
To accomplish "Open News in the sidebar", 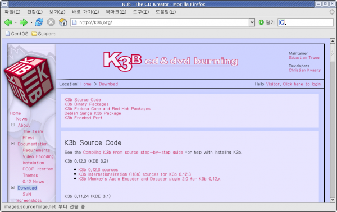I will [22, 119].
